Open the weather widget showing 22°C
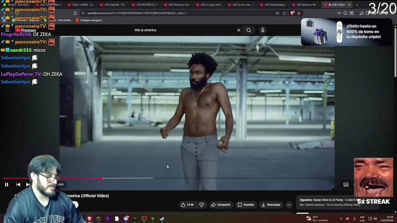Viewport: 397px width, 223px height. pos(317,219)
